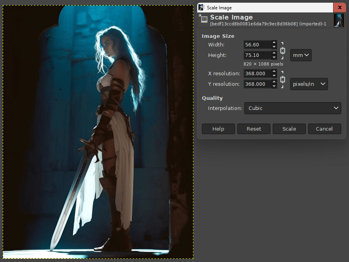Open the mm size unit dropdown
The width and height of the screenshot is (349, 262).
click(x=301, y=55)
